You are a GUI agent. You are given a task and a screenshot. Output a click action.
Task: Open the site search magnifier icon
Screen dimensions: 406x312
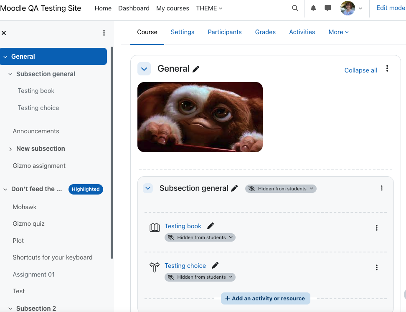(x=295, y=8)
